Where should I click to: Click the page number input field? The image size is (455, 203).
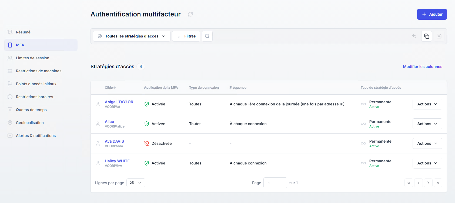275,183
